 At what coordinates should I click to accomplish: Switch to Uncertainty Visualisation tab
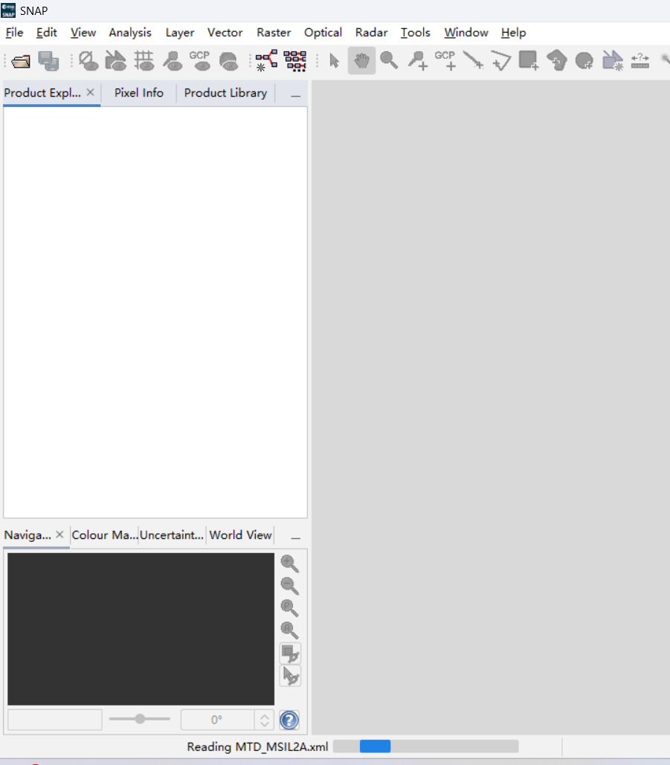point(172,535)
